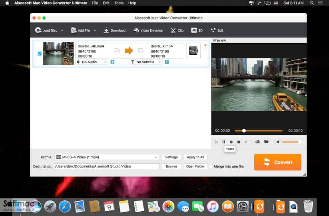Open the Edit menu in menu bar

coord(106,3)
